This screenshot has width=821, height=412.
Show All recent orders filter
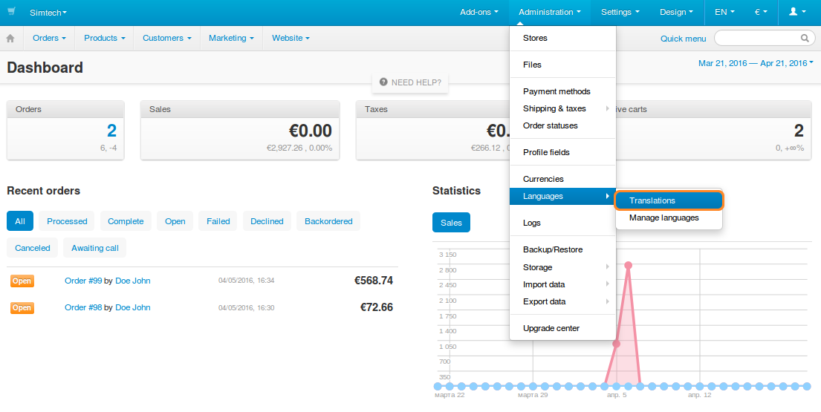(x=20, y=221)
